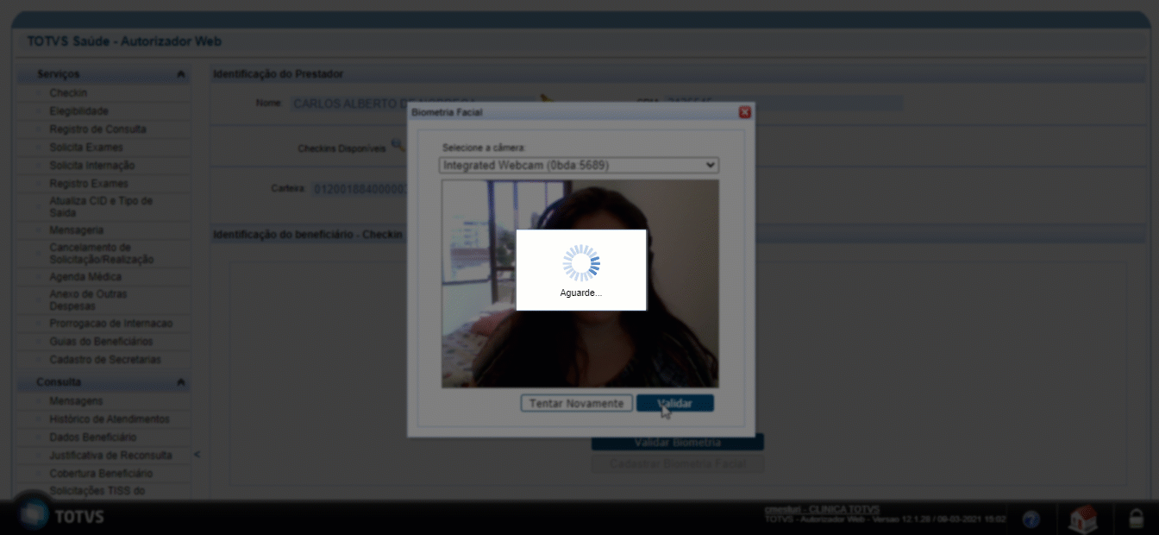1159x535 pixels.
Task: Click the Tentar Novamente button
Action: (x=576, y=403)
